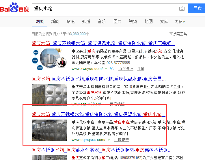Click the 评价 link in first result
The height and width of the screenshot is (160, 205).
[141, 68]
